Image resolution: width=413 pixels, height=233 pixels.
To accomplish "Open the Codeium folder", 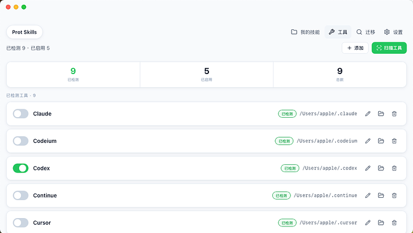I will (x=381, y=141).
